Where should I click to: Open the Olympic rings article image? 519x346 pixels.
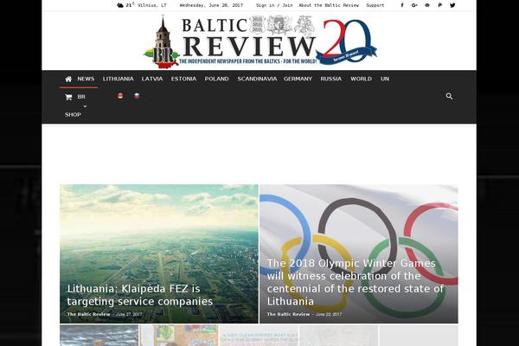(x=359, y=254)
